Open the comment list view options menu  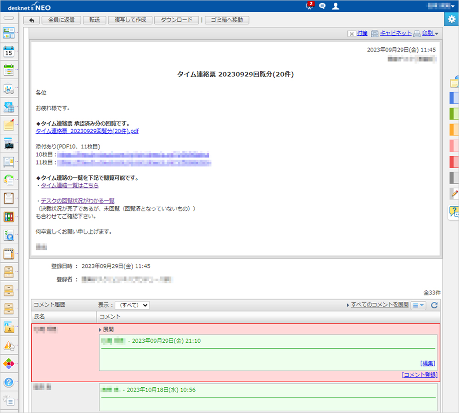pyautogui.click(x=418, y=305)
